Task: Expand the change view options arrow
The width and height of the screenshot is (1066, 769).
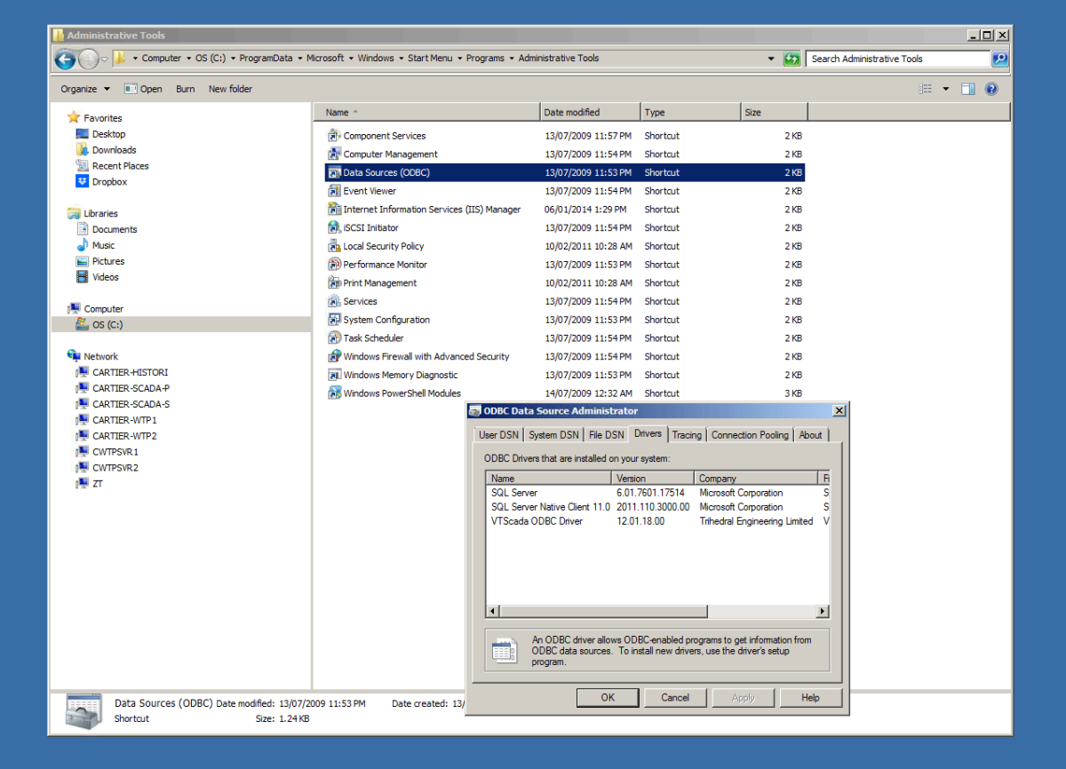Action: (945, 89)
